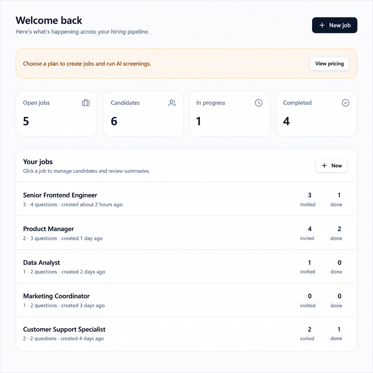Open the Senior Frontend Engineer job

pos(186,199)
